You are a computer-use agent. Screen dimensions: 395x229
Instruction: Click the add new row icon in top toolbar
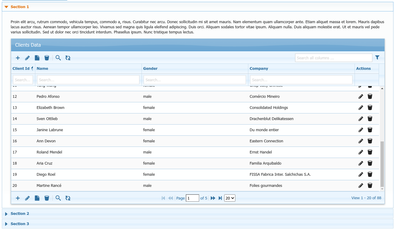click(x=18, y=58)
